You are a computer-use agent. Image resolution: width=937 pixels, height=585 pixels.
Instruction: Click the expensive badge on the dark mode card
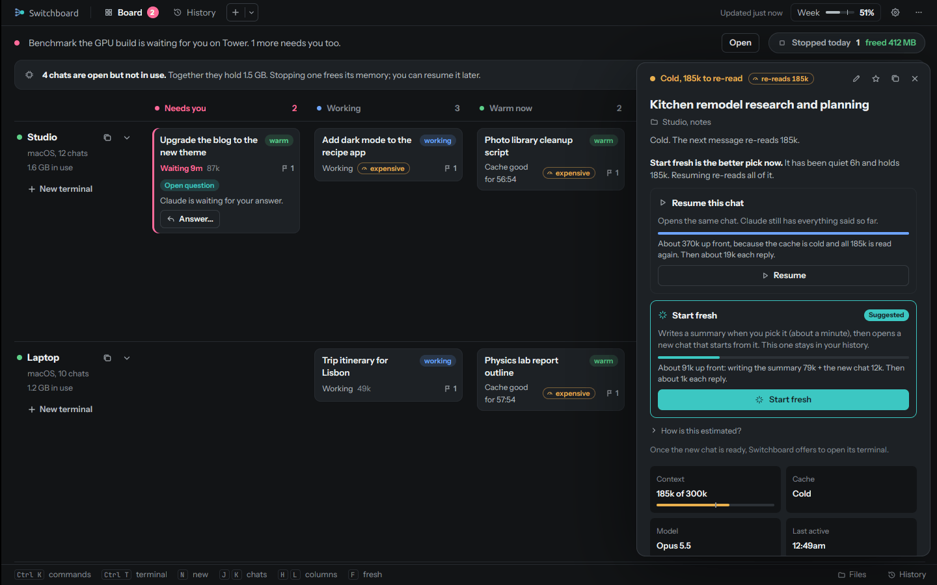pyautogui.click(x=384, y=168)
